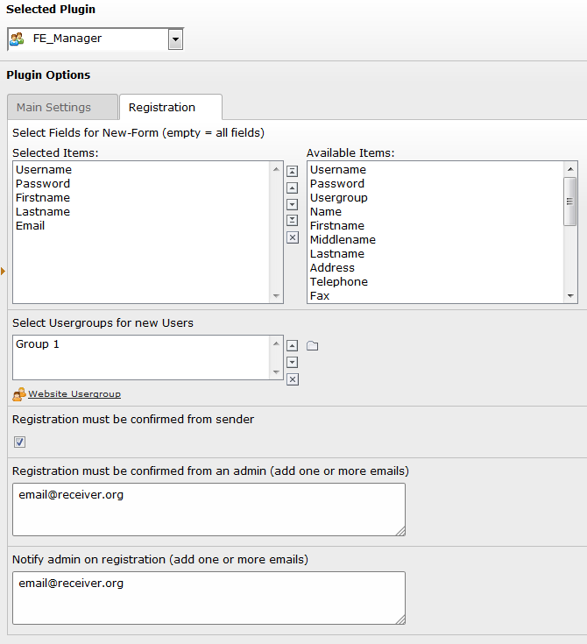
Task: Switch to the Main Settings tab
Action: pos(53,107)
